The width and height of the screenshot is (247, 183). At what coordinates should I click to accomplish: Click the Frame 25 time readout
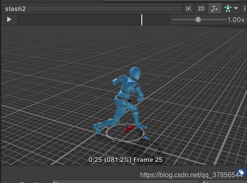(125, 160)
